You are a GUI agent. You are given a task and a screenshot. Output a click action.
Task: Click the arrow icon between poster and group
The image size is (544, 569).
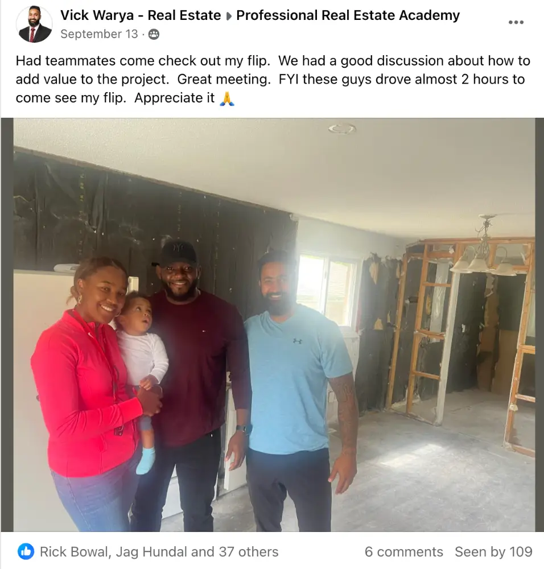click(229, 17)
